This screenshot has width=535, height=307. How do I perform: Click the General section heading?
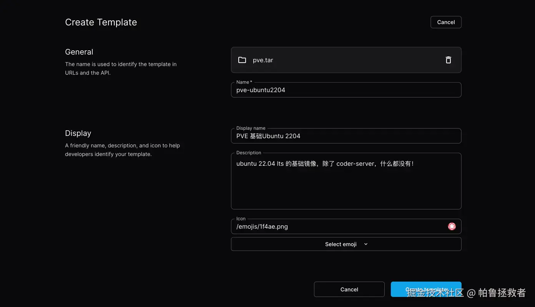tap(79, 52)
